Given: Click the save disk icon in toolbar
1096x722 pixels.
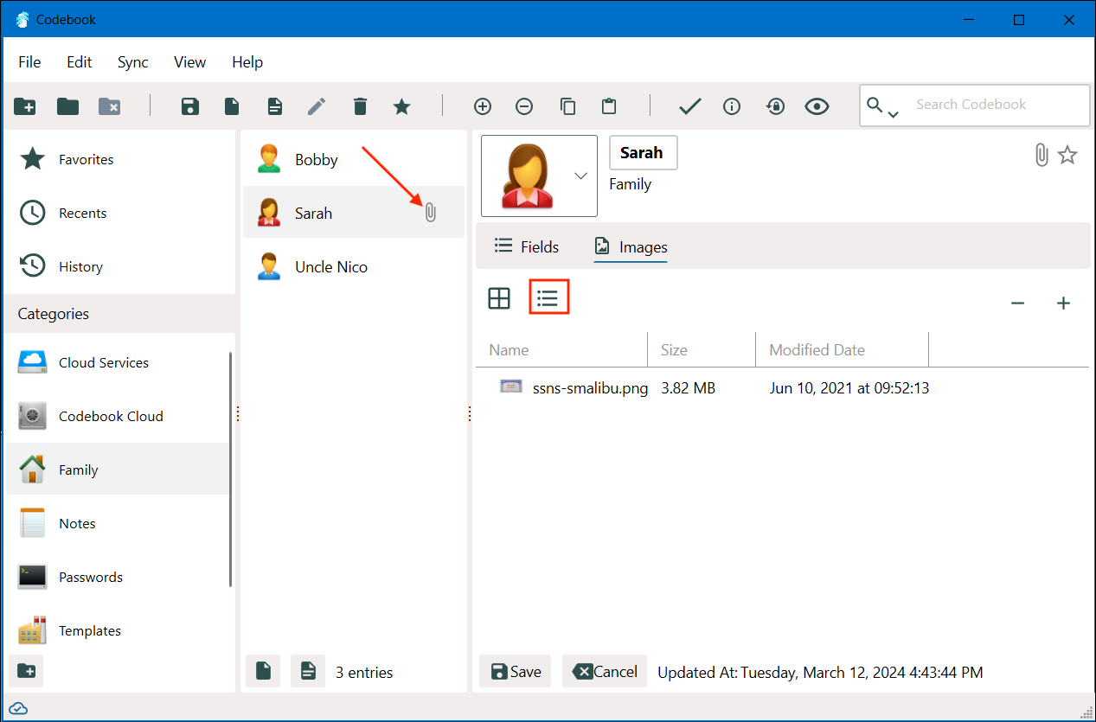Looking at the screenshot, I should tap(190, 106).
